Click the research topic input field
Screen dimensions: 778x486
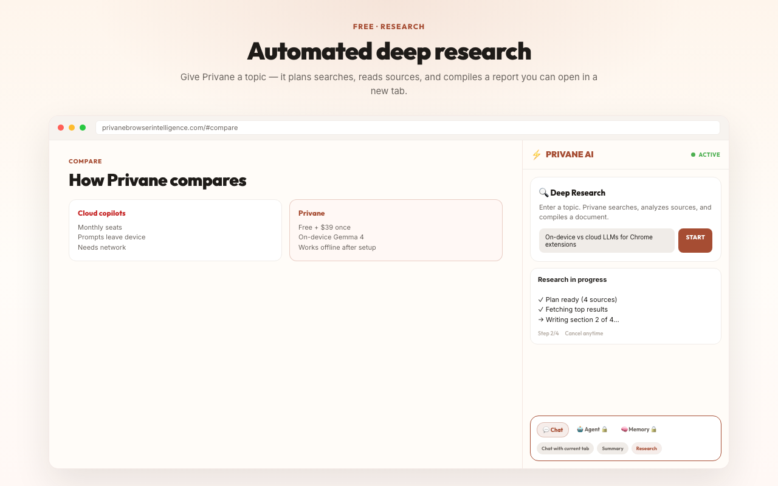point(607,241)
